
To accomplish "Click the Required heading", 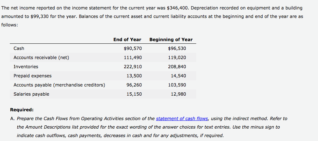I will (x=22, y=110).
